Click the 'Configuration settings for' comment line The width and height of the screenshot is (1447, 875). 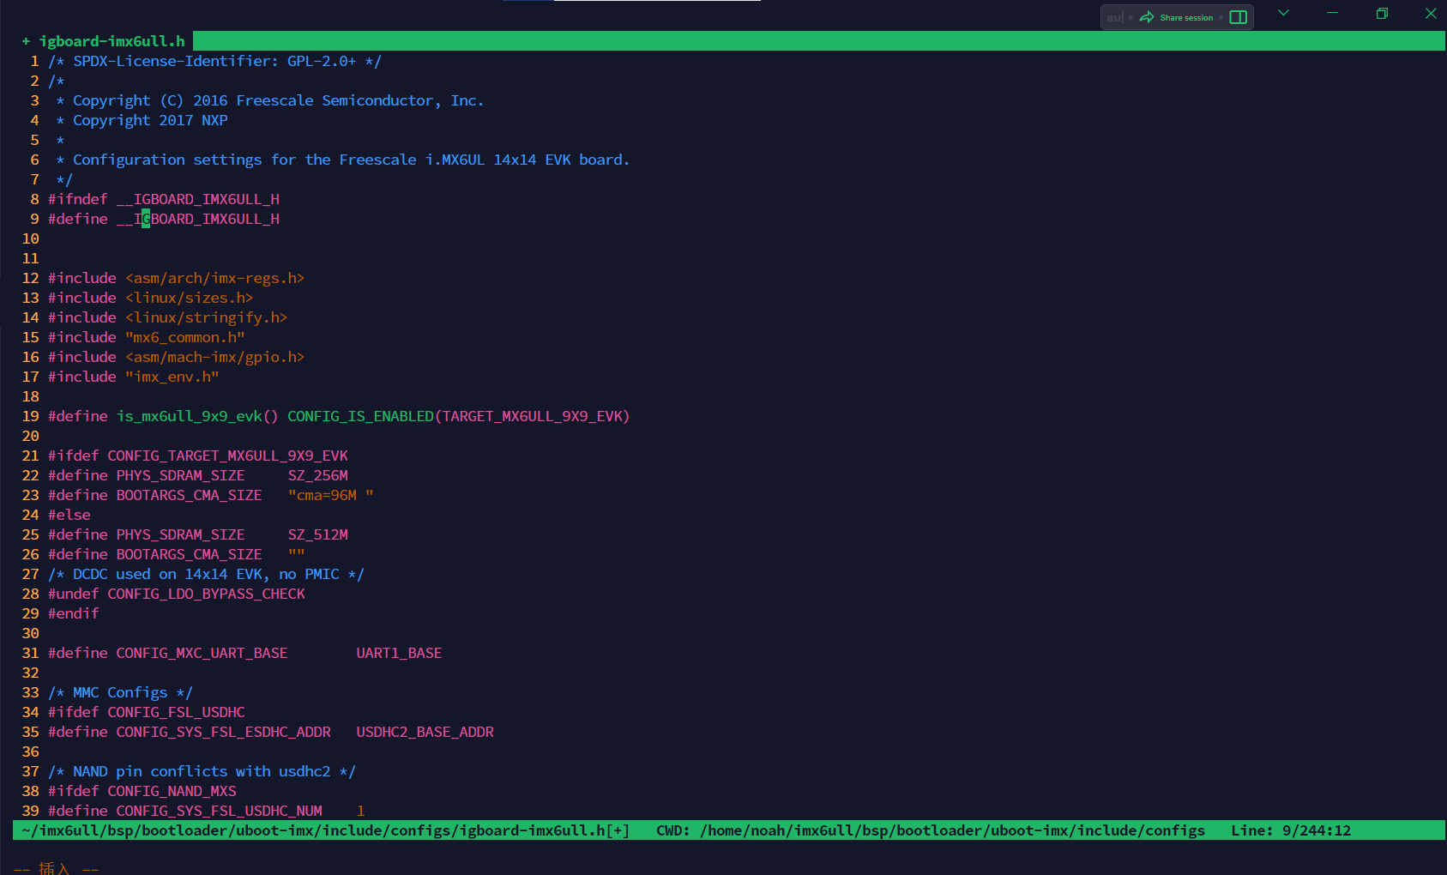pyautogui.click(x=343, y=160)
